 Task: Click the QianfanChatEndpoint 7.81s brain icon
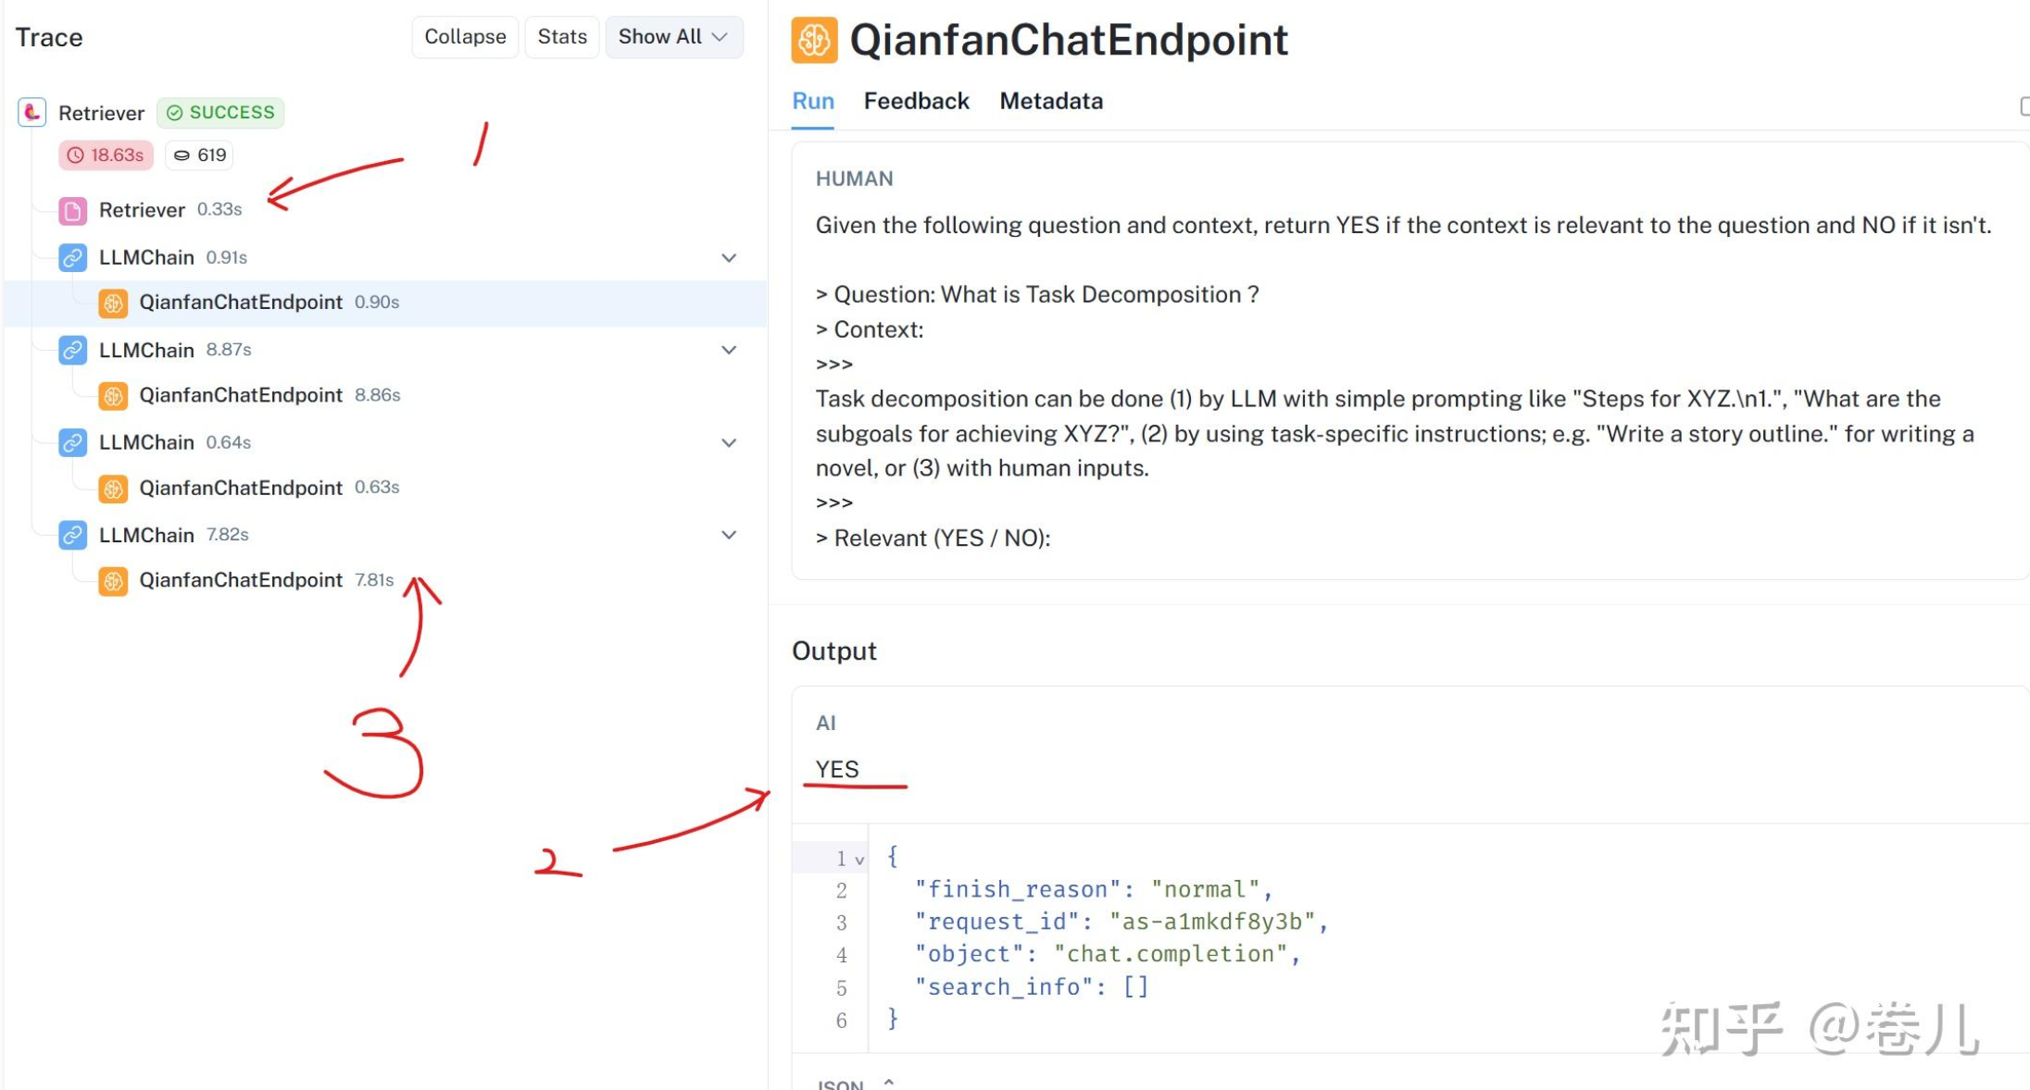113,580
